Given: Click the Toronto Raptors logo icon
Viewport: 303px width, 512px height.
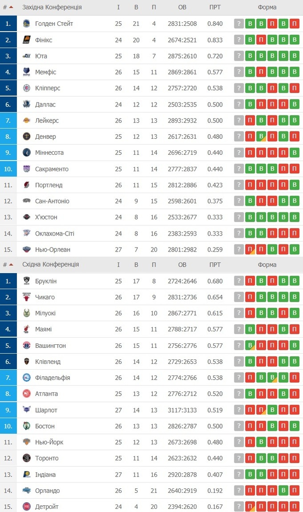Looking at the screenshot, I should pos(27,458).
